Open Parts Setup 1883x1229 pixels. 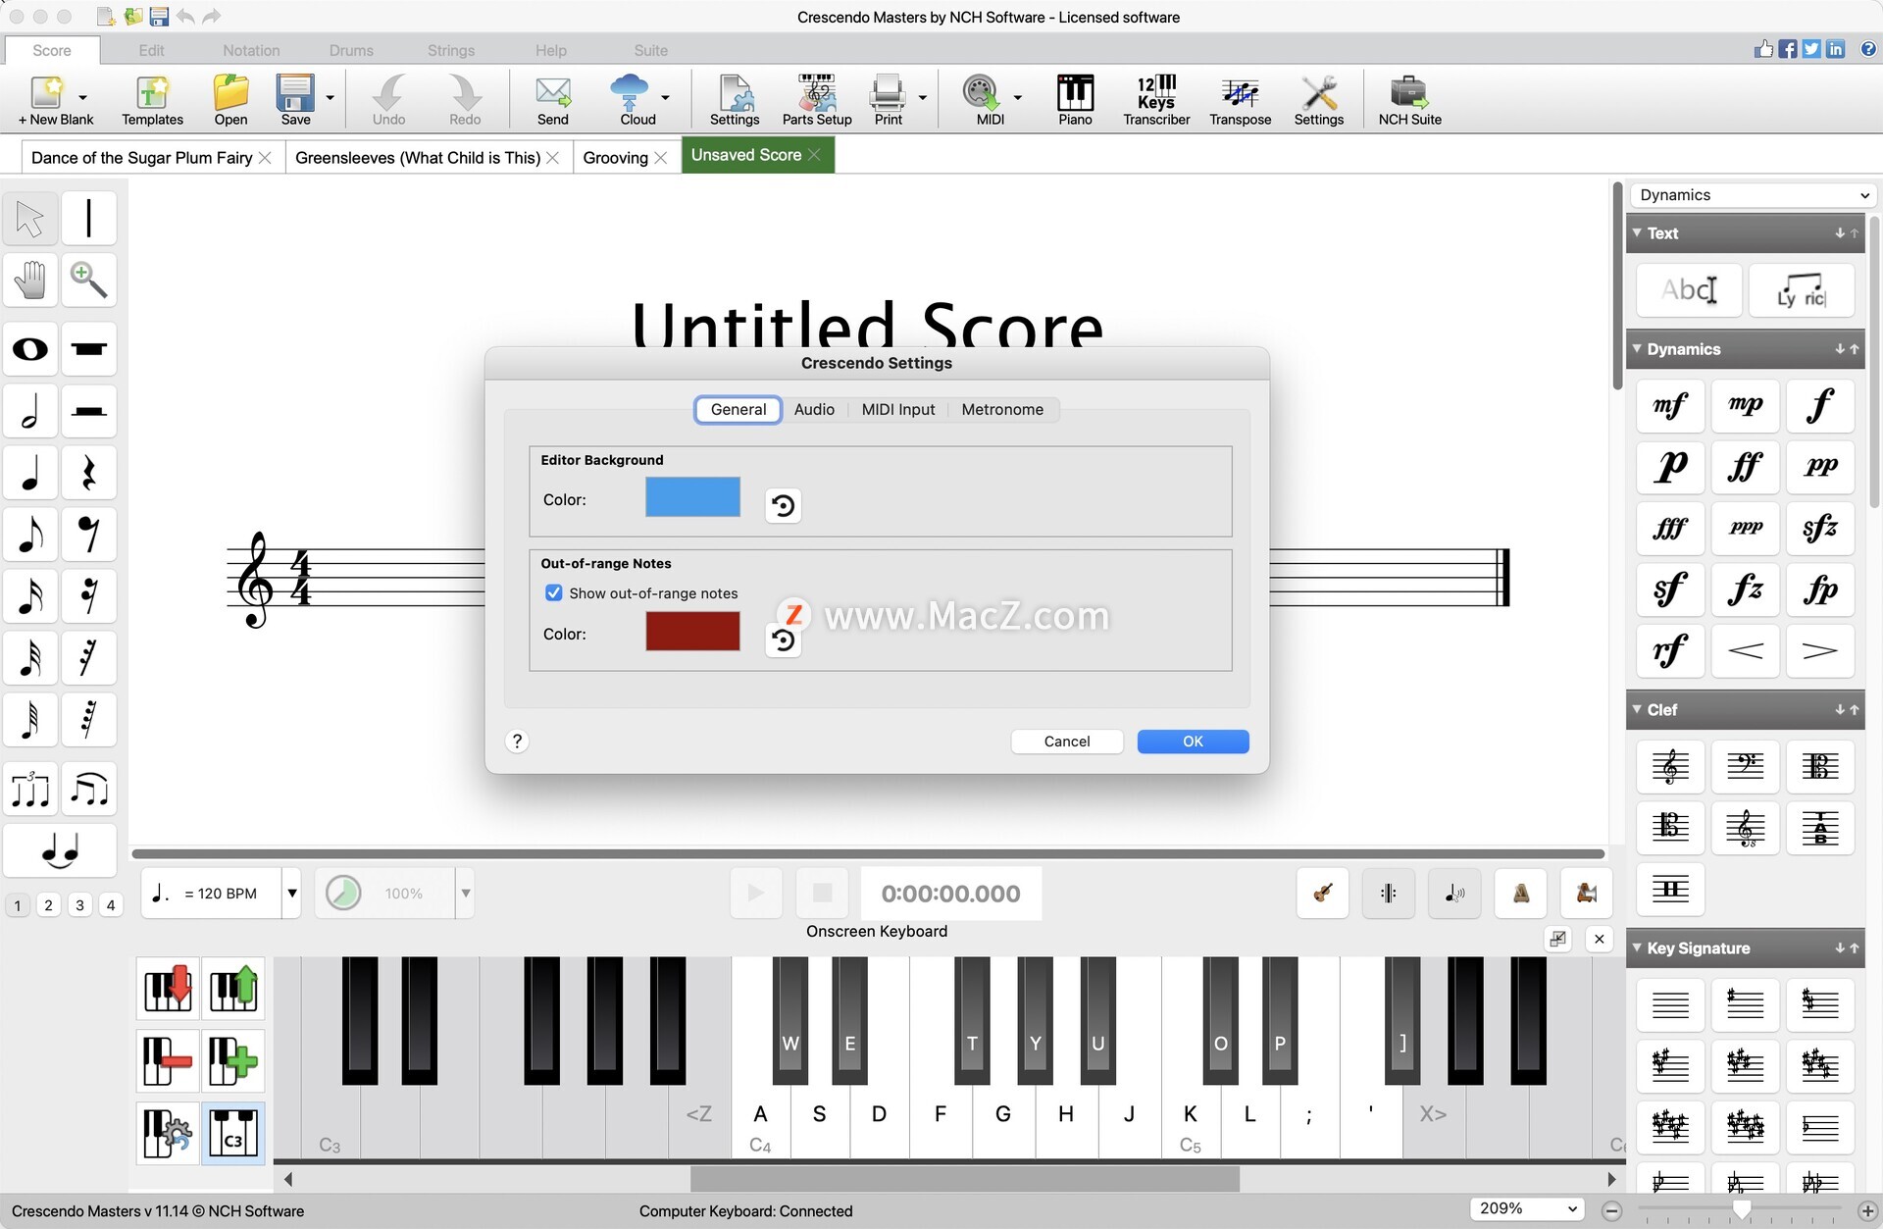coord(816,100)
